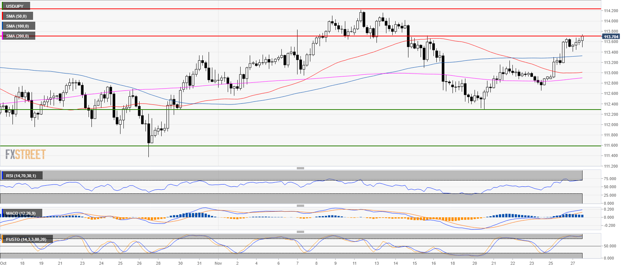The width and height of the screenshot is (627, 268).
Task: Grab the resize handle above RSI panel
Action: tap(300, 168)
